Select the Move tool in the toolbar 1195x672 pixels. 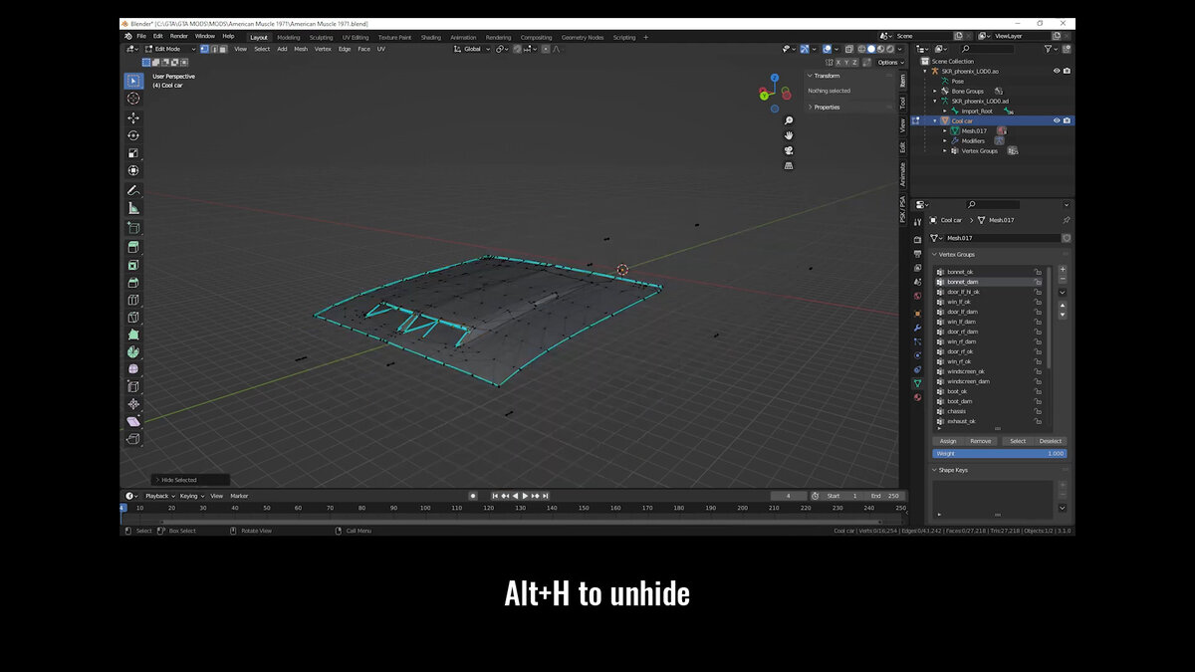133,117
